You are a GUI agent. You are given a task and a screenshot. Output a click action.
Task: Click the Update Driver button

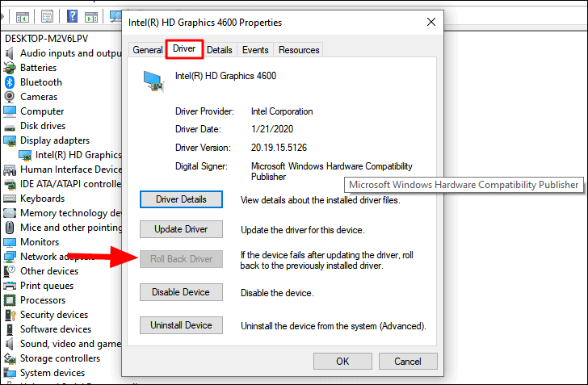coord(181,229)
